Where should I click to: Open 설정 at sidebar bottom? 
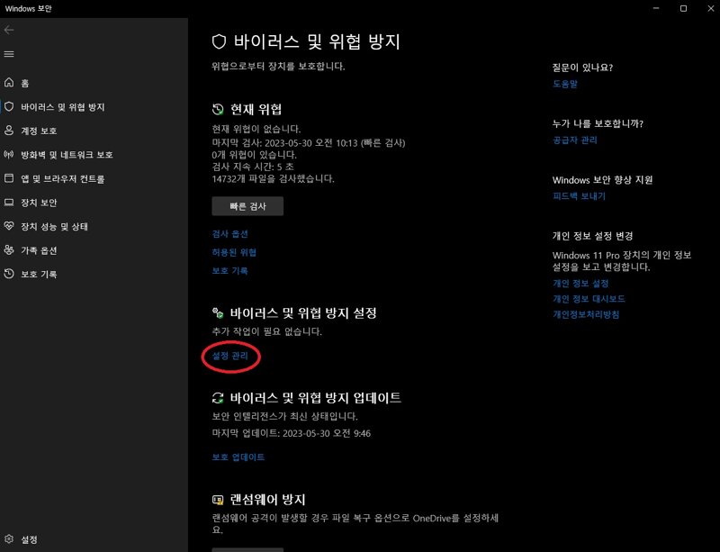tap(29, 540)
